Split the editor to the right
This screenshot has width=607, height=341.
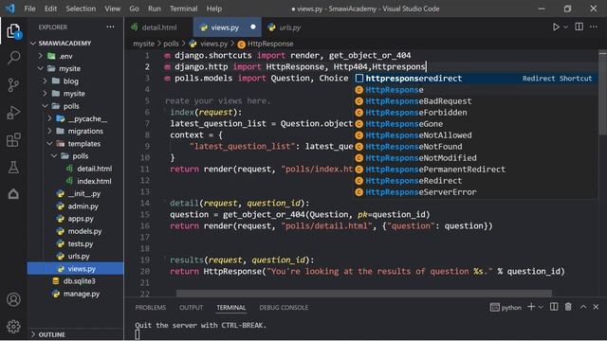tap(579, 27)
